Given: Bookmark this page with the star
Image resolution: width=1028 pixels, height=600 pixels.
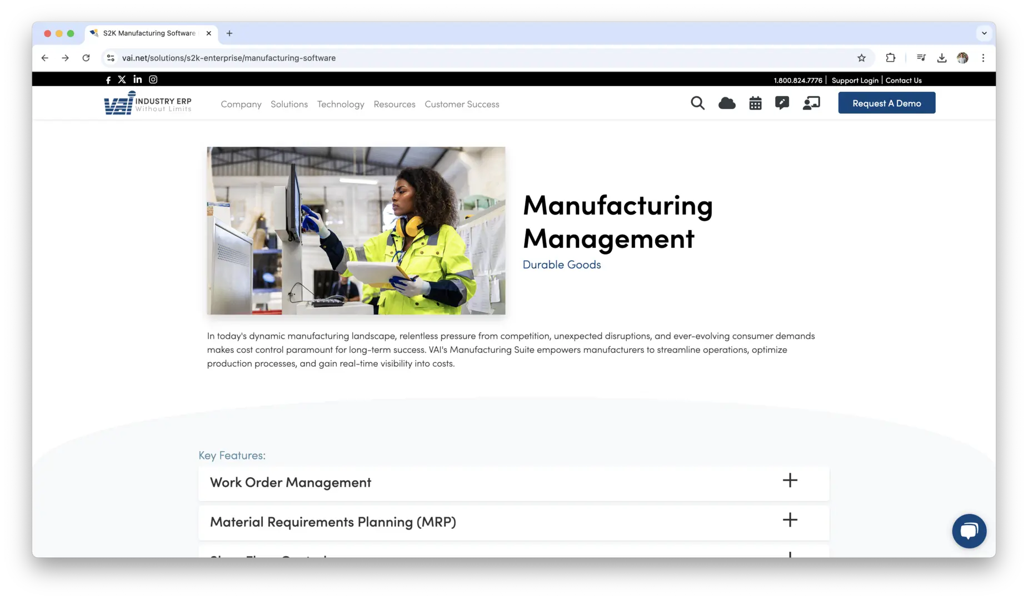Looking at the screenshot, I should pos(861,58).
